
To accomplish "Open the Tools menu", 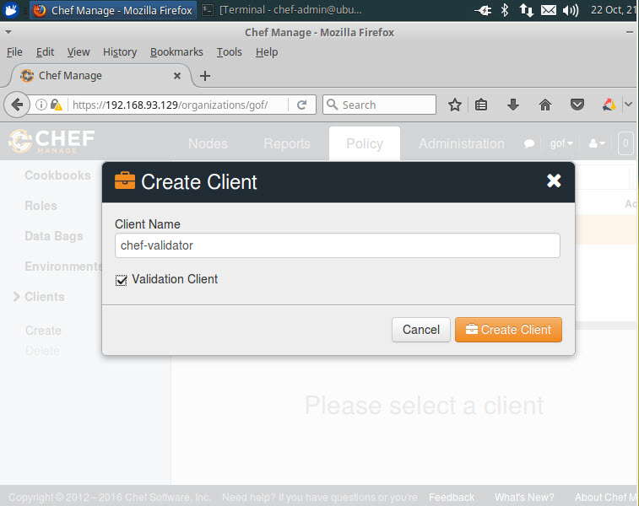I will (x=229, y=52).
